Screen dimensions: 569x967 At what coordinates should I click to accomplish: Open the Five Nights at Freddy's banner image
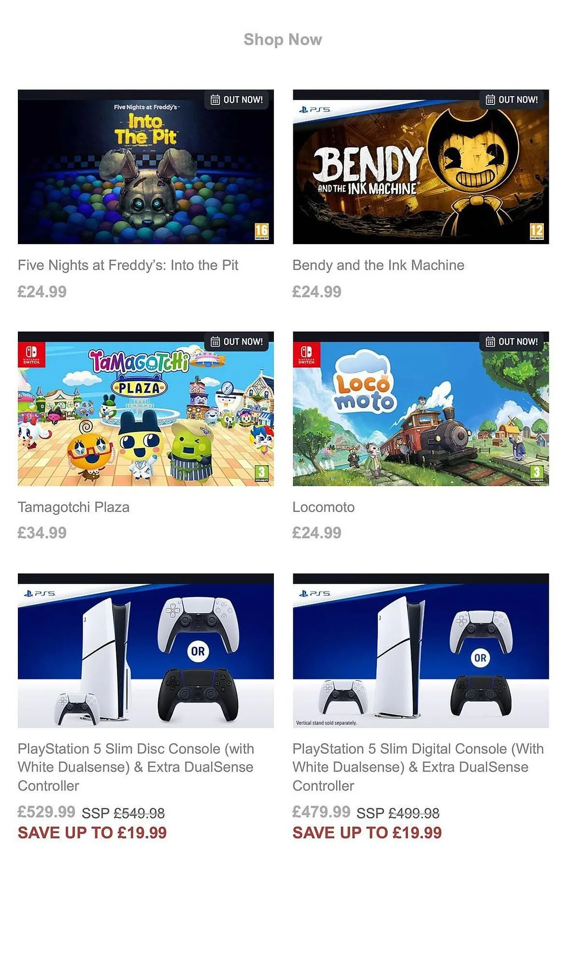tap(146, 167)
